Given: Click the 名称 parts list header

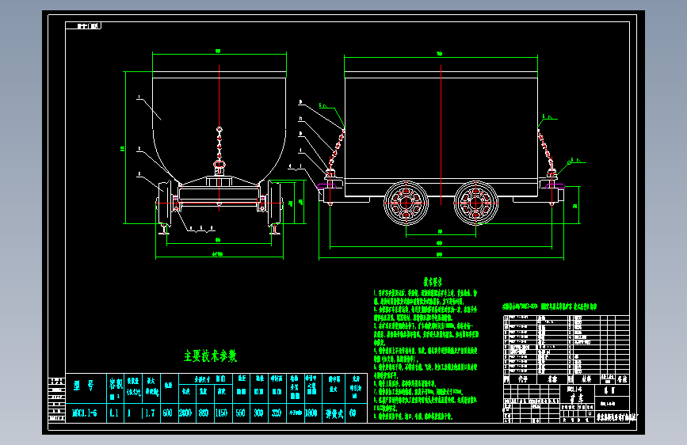Looking at the screenshot, I should (x=552, y=379).
